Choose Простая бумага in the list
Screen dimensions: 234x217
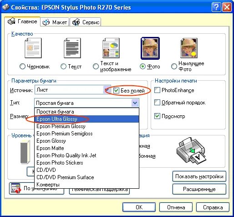87,112
